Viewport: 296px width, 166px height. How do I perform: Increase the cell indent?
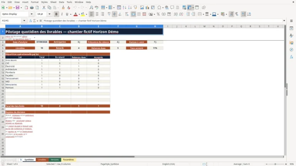188,14
